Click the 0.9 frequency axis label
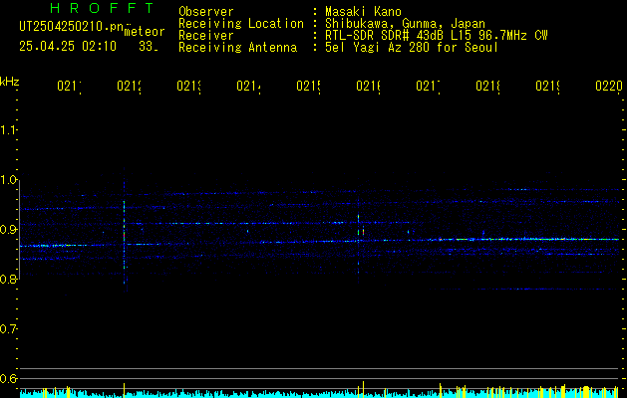The width and height of the screenshot is (627, 398). tap(8, 230)
